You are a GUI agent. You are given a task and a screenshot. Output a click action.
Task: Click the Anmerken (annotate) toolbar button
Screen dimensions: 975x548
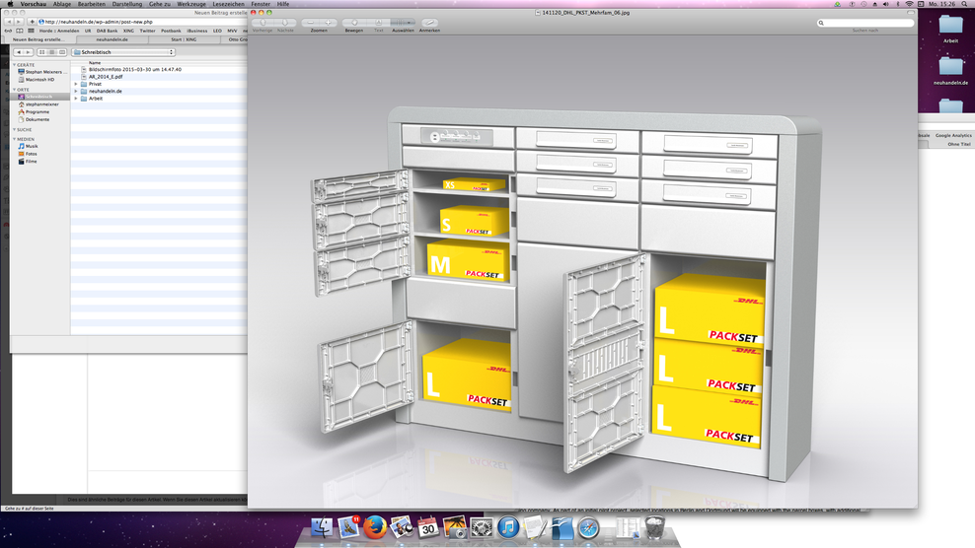click(429, 23)
